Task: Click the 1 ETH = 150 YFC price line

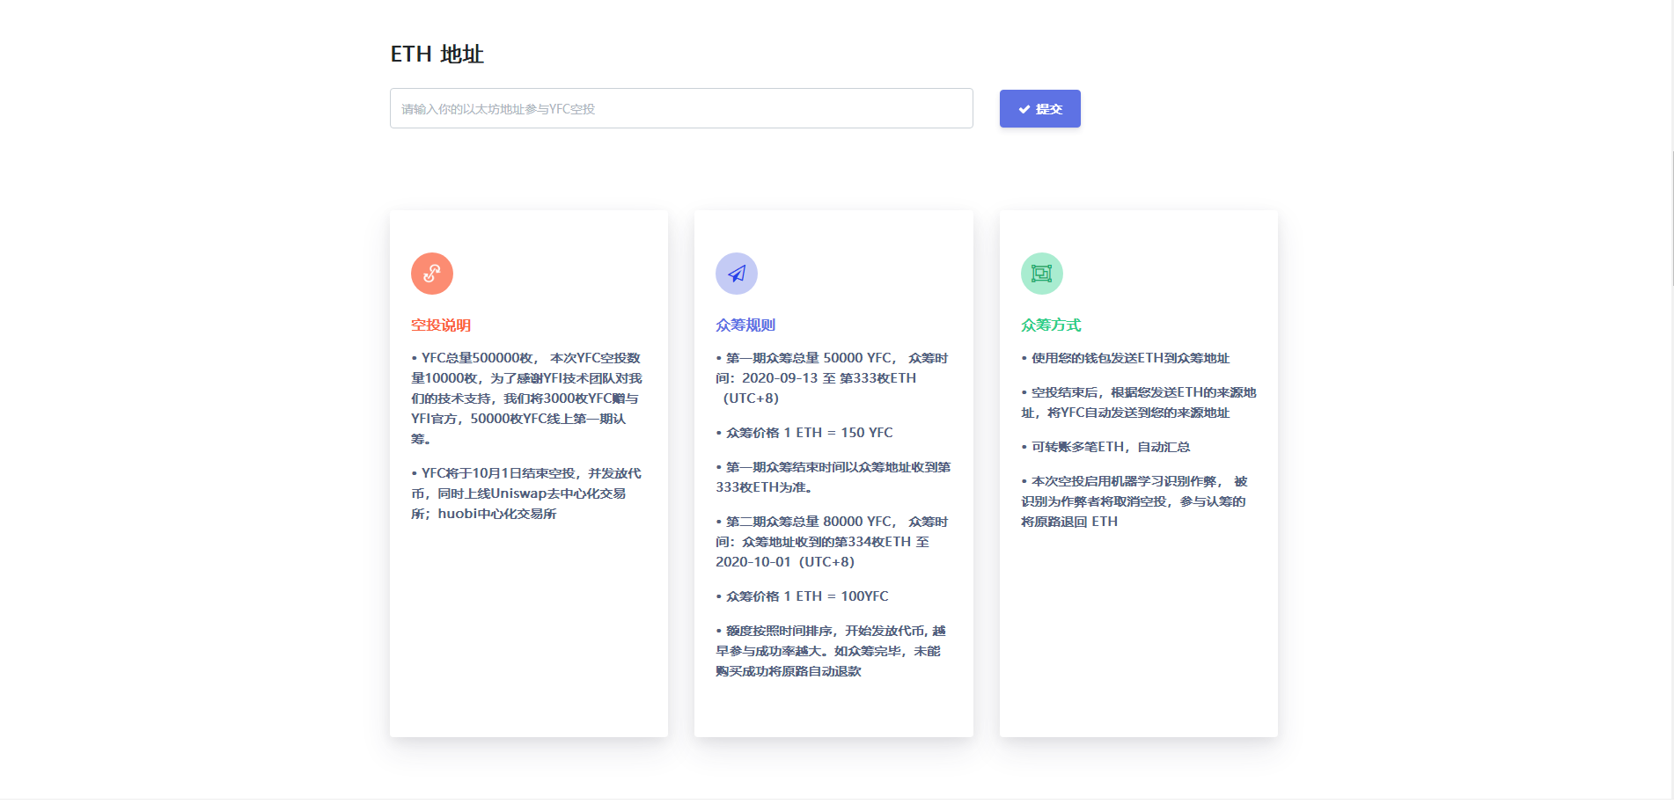Action: coord(804,432)
